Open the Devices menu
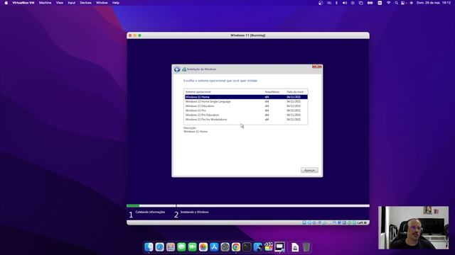This screenshot has width=455, height=255. (x=85, y=3)
